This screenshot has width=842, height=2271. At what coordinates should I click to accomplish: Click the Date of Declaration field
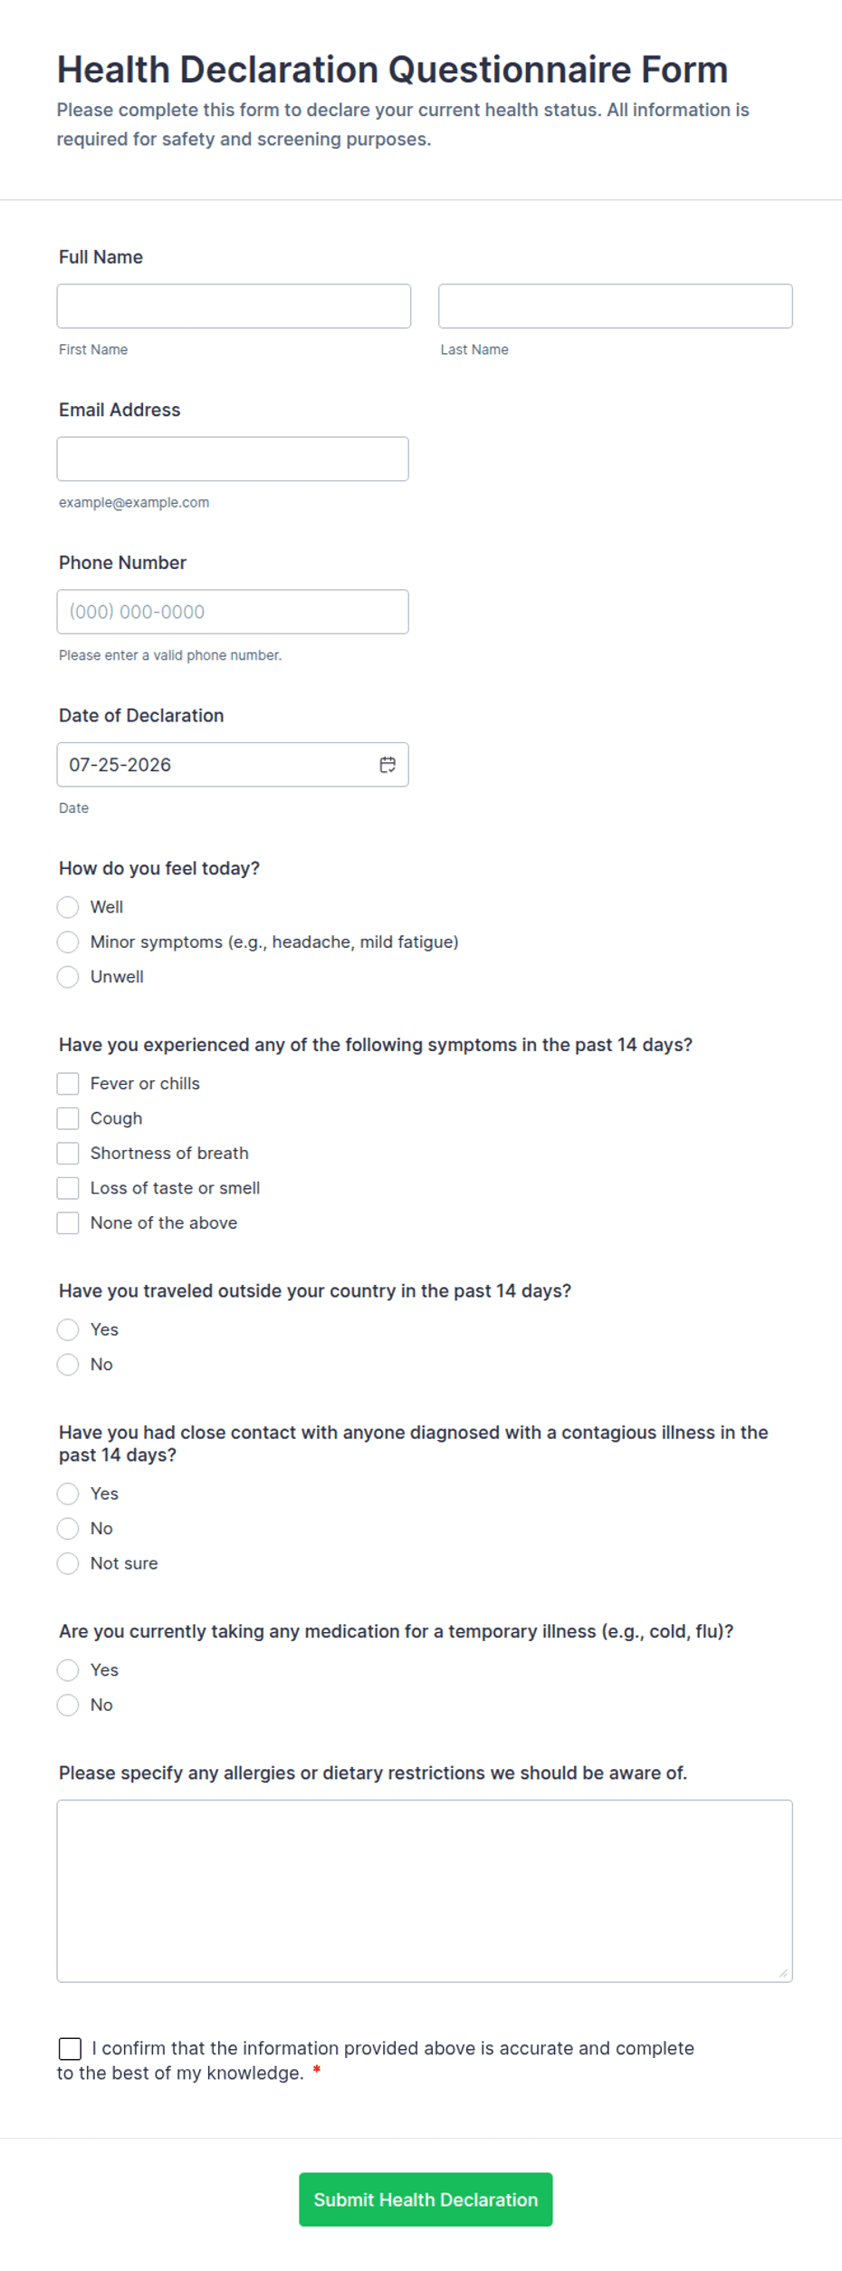point(233,765)
